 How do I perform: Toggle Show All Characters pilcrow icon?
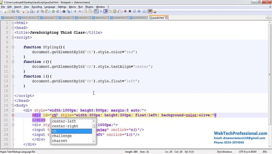(101, 12)
